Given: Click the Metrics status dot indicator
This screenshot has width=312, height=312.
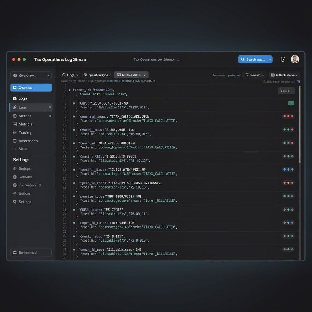Looking at the screenshot, I should coord(50,116).
